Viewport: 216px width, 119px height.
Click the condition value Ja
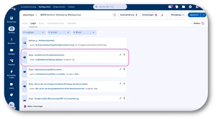73,59
